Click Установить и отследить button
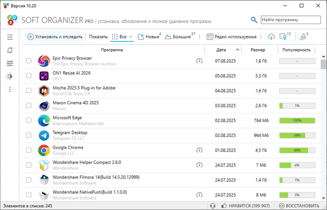 (x=55, y=37)
